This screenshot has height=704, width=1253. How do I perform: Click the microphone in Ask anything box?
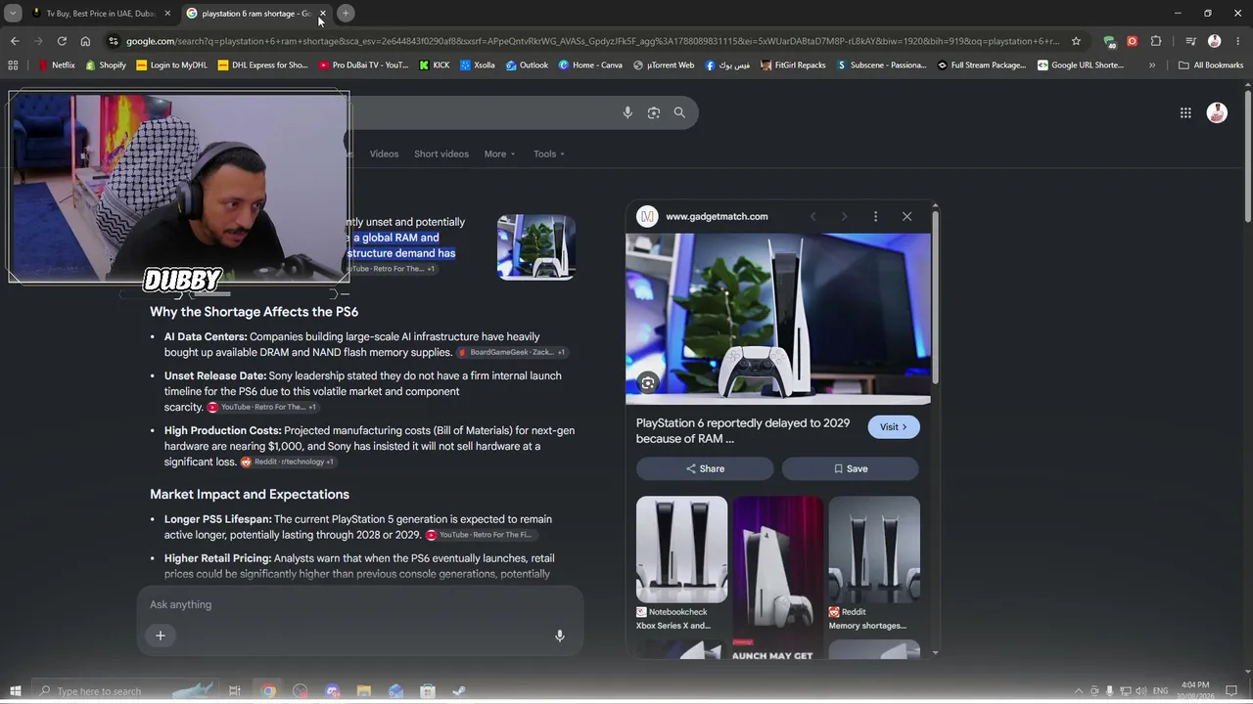(x=560, y=636)
